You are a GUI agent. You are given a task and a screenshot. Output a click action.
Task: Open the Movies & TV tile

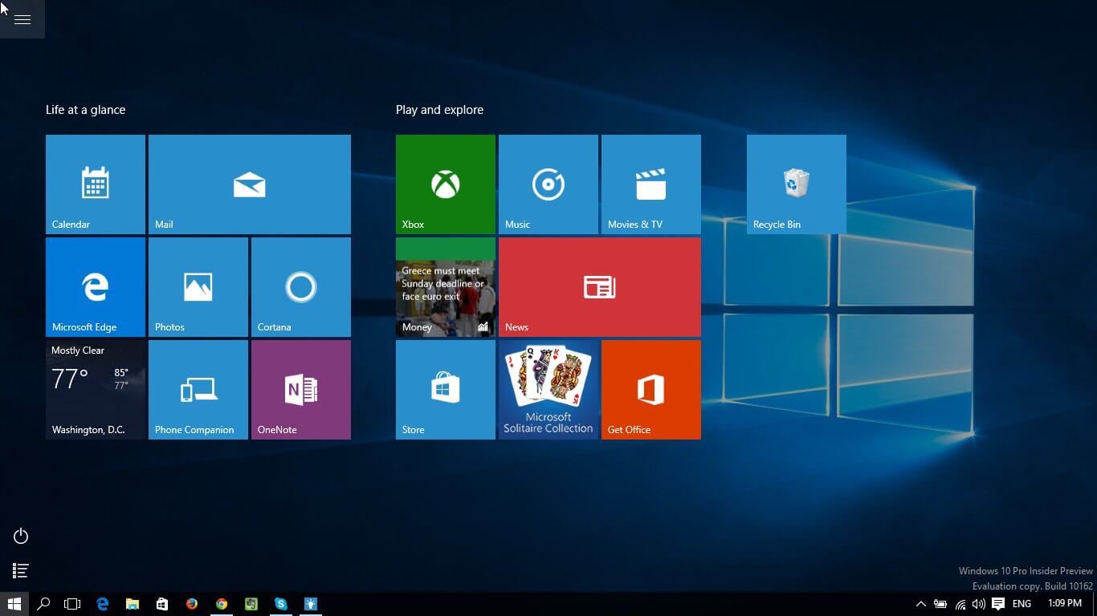tap(651, 184)
